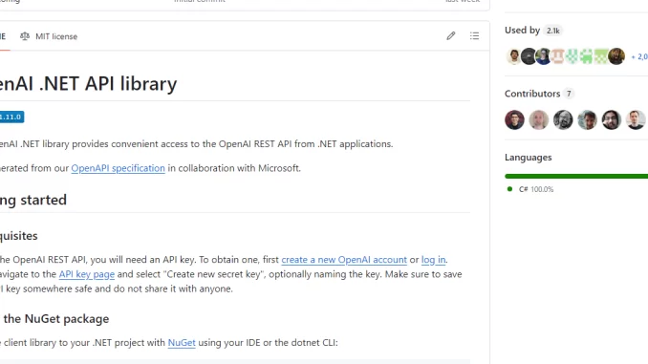Open the README outline list icon
Viewport: 648px width, 364px height.
pyautogui.click(x=474, y=36)
